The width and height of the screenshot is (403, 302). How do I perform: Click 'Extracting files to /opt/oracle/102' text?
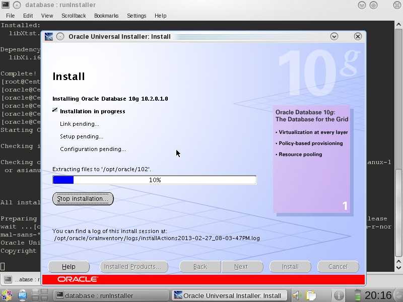click(x=102, y=169)
